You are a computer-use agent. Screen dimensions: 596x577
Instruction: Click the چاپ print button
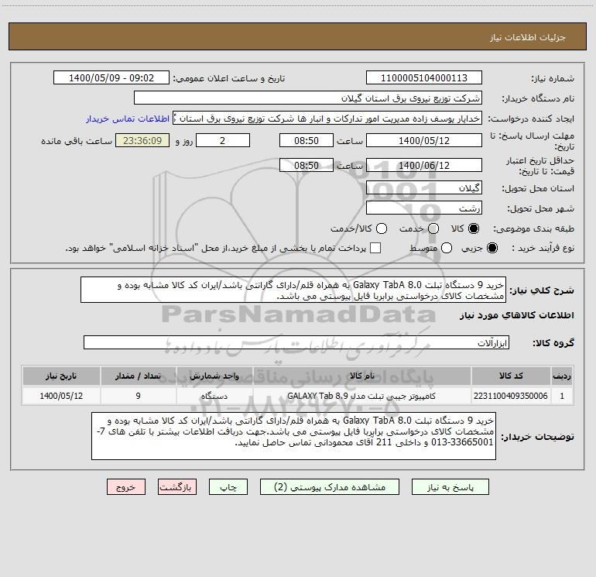coord(228,487)
